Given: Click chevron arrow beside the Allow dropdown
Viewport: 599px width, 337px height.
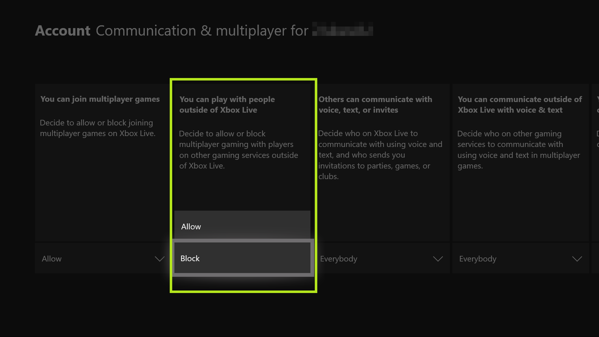Looking at the screenshot, I should 159,259.
